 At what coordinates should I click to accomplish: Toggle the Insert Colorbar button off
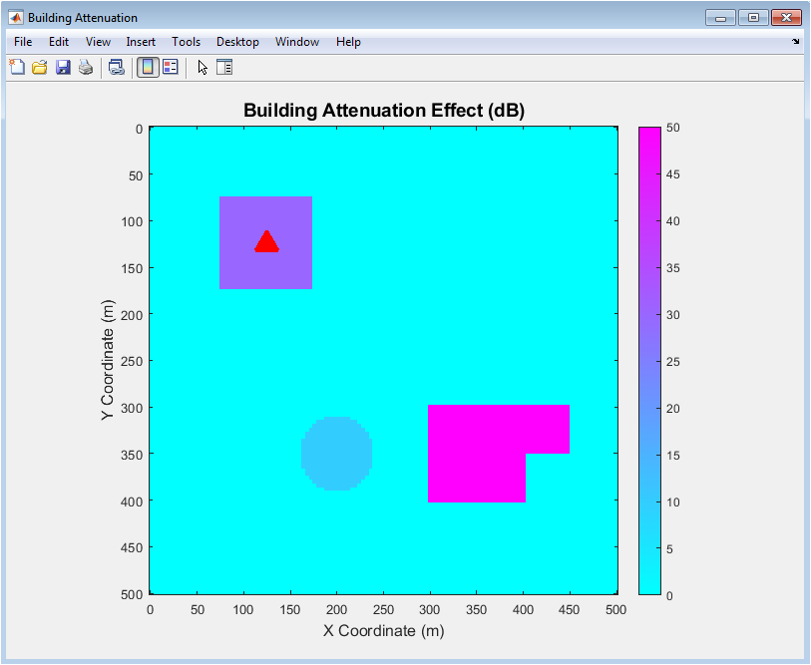[x=147, y=67]
